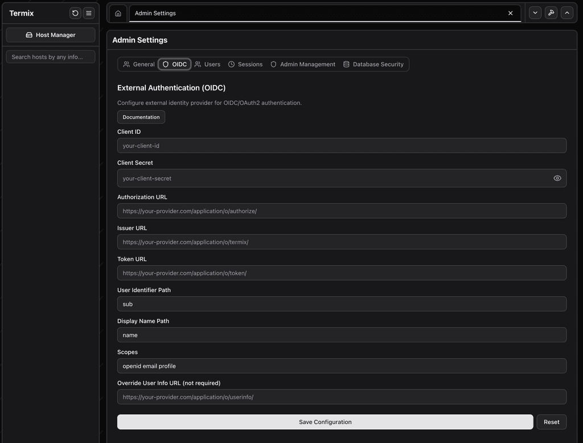Toggle Client Secret visibility with the eye icon
The height and width of the screenshot is (443, 583).
pos(557,178)
